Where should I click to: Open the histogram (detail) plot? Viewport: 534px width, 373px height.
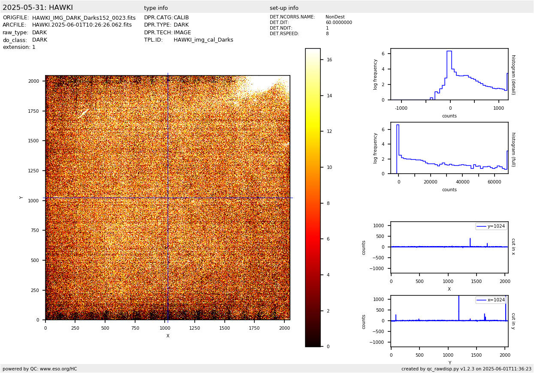click(449, 74)
